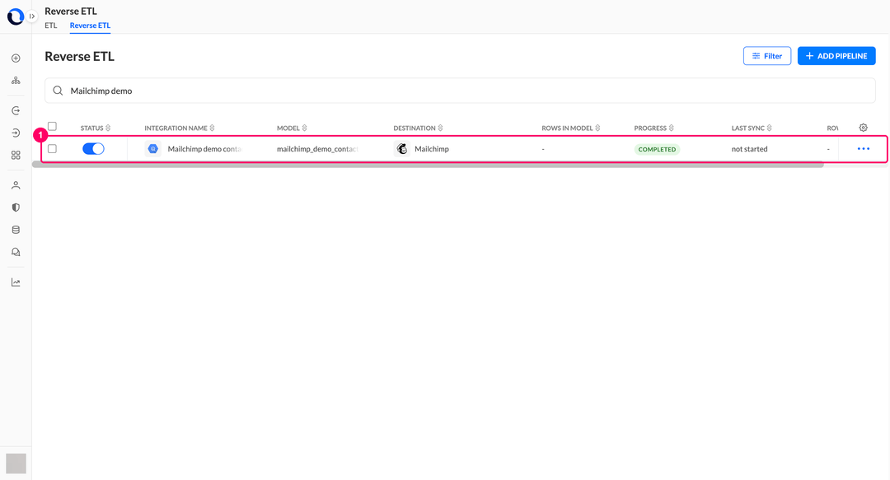Toggle the Mailchimp demo pipeline status switch
The width and height of the screenshot is (890, 480).
pyautogui.click(x=93, y=149)
